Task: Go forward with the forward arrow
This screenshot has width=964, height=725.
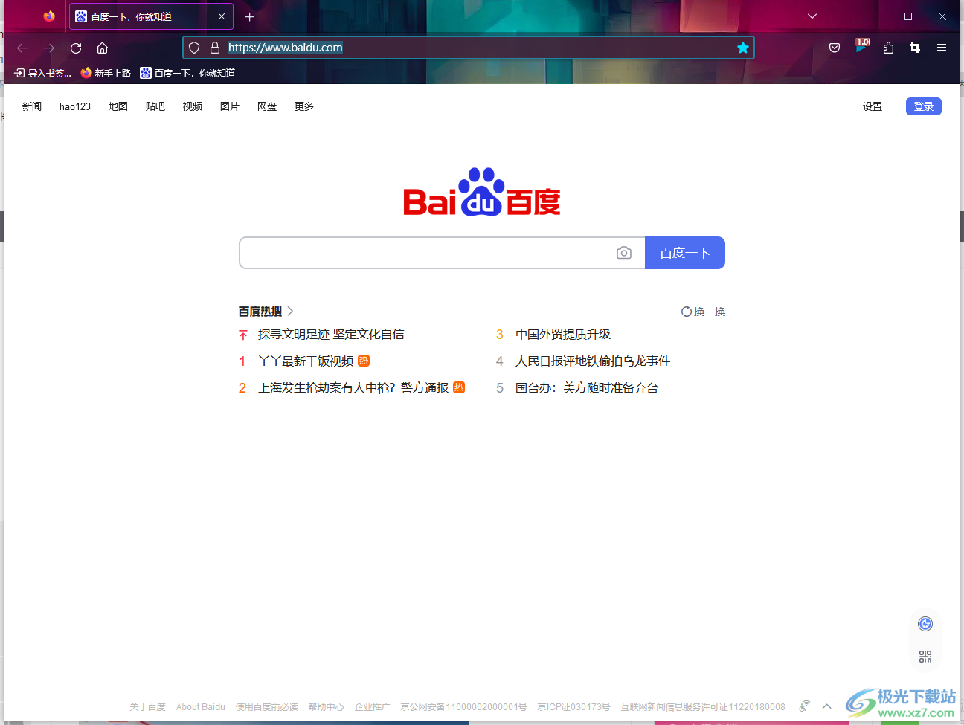Action: coord(49,48)
